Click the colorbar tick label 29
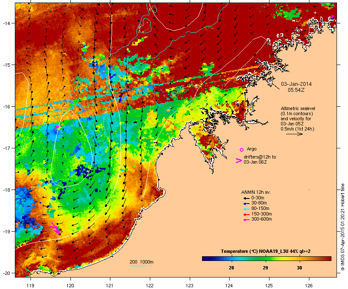Screen dimensions: 348x289 (265, 268)
